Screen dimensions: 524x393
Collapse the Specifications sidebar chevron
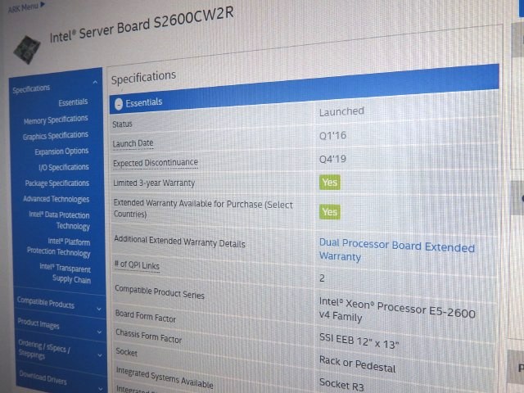(95, 82)
